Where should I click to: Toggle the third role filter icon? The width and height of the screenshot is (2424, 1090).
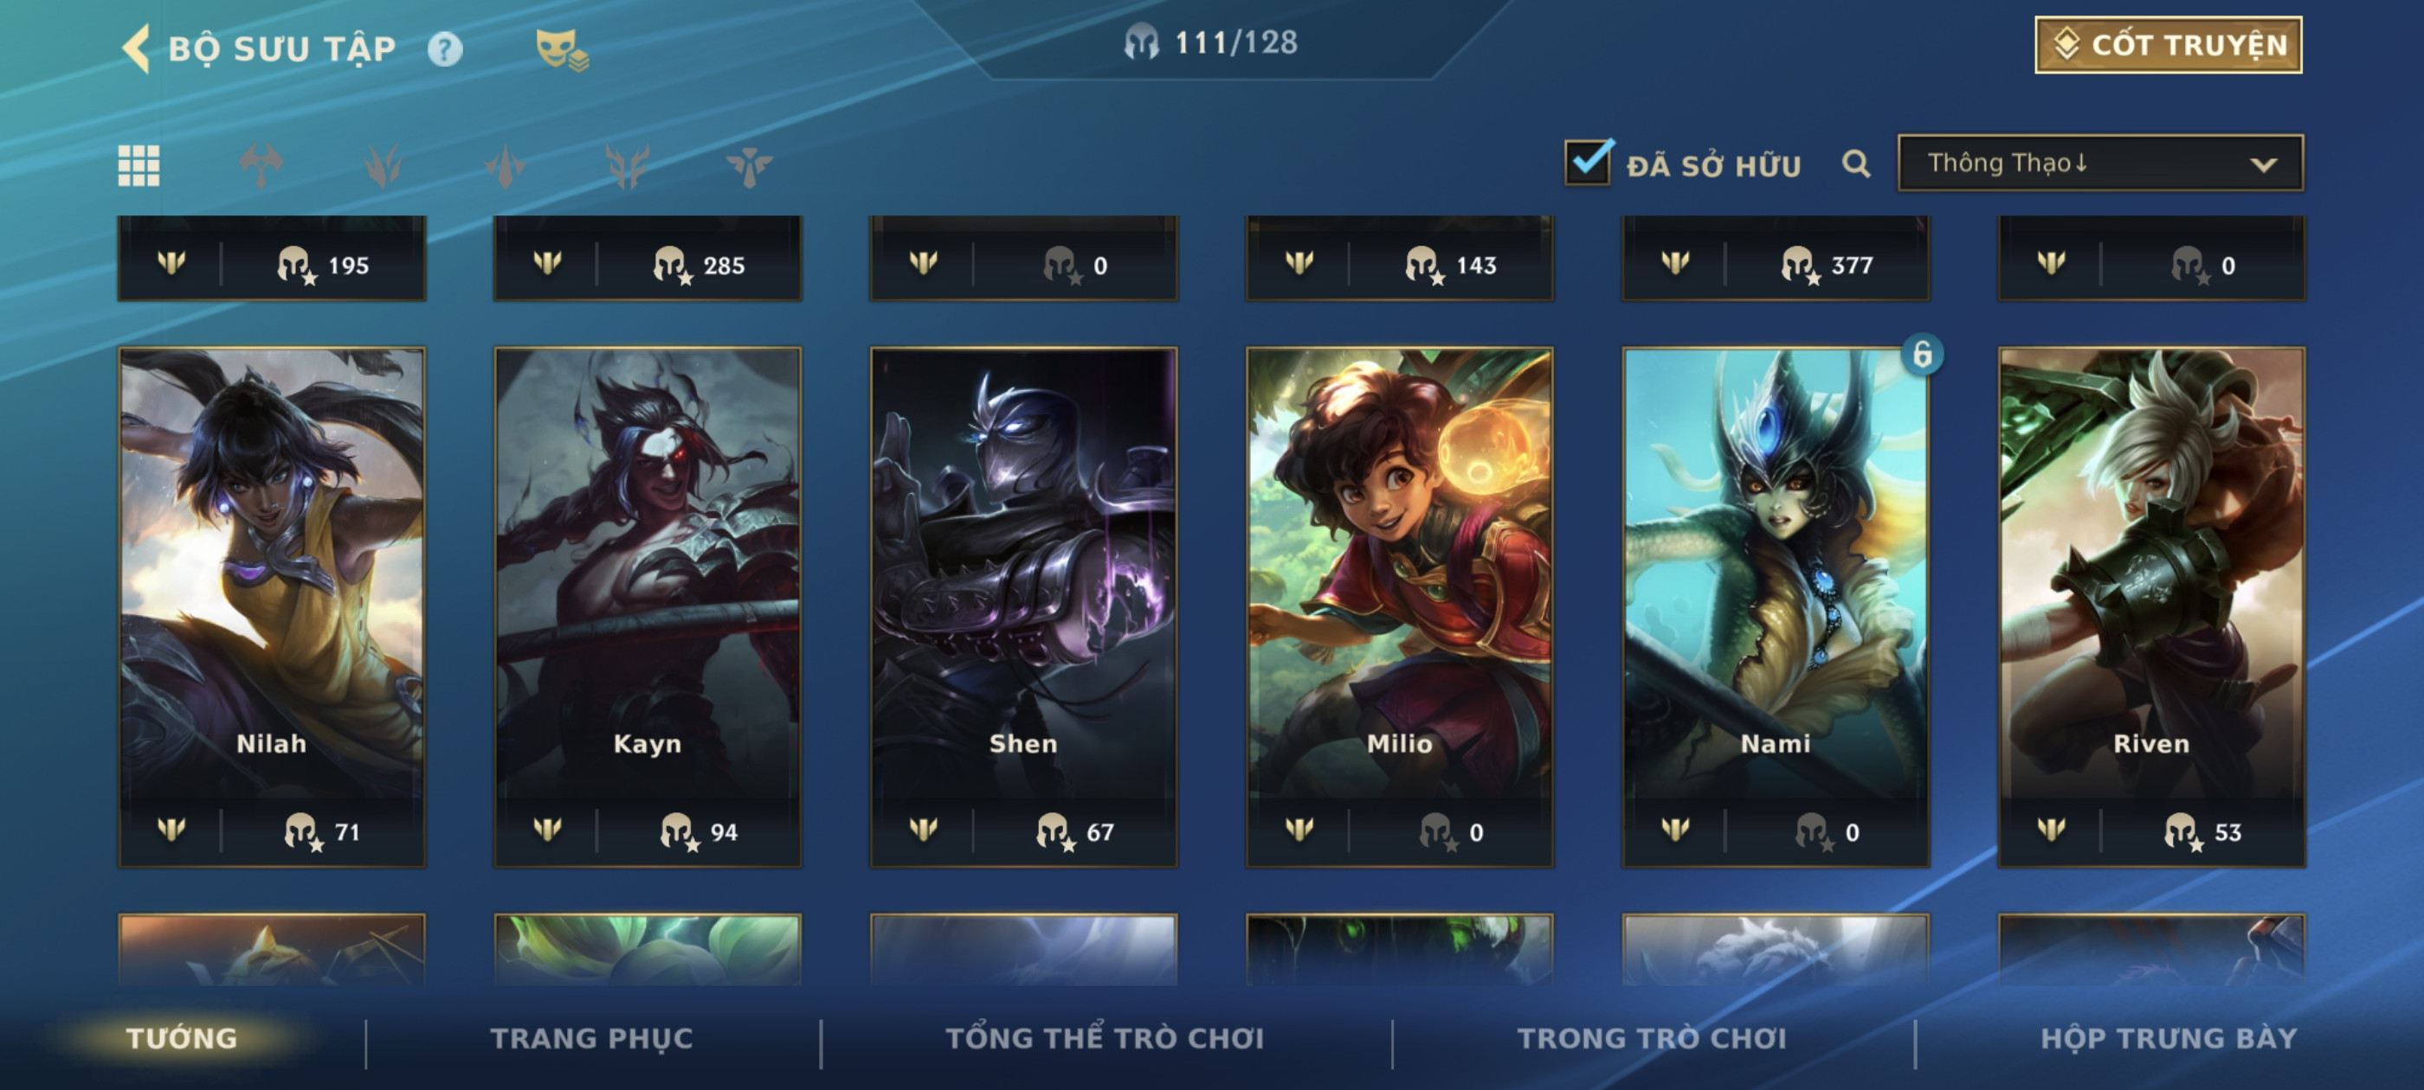[506, 165]
